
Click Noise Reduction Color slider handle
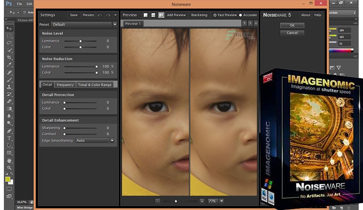coord(96,72)
